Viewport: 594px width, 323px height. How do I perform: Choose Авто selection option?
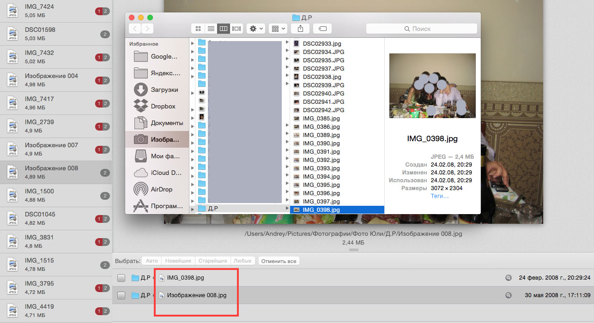click(x=152, y=261)
